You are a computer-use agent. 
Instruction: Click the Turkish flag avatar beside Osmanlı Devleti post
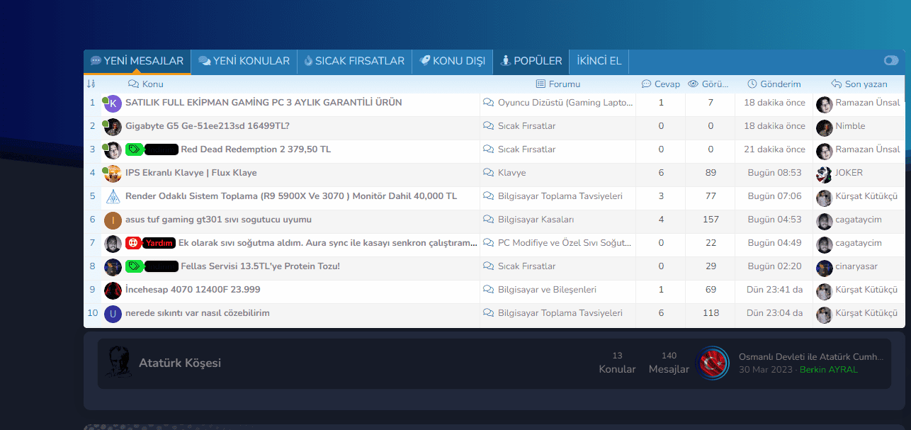[x=712, y=363]
